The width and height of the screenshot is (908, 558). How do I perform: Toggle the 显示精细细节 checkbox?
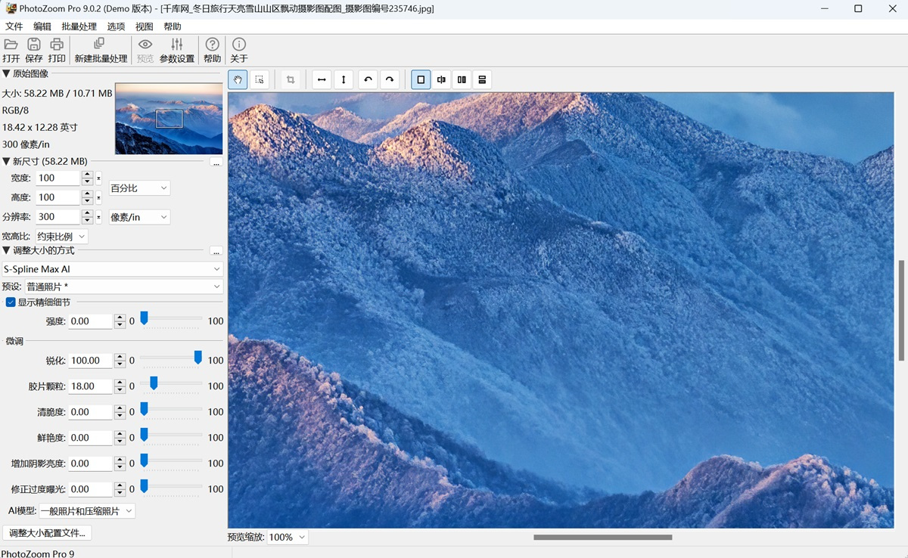[11, 302]
